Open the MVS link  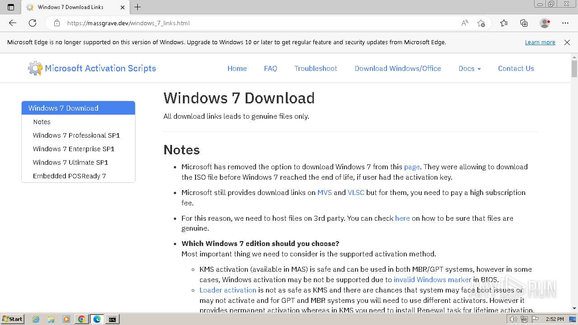(325, 192)
